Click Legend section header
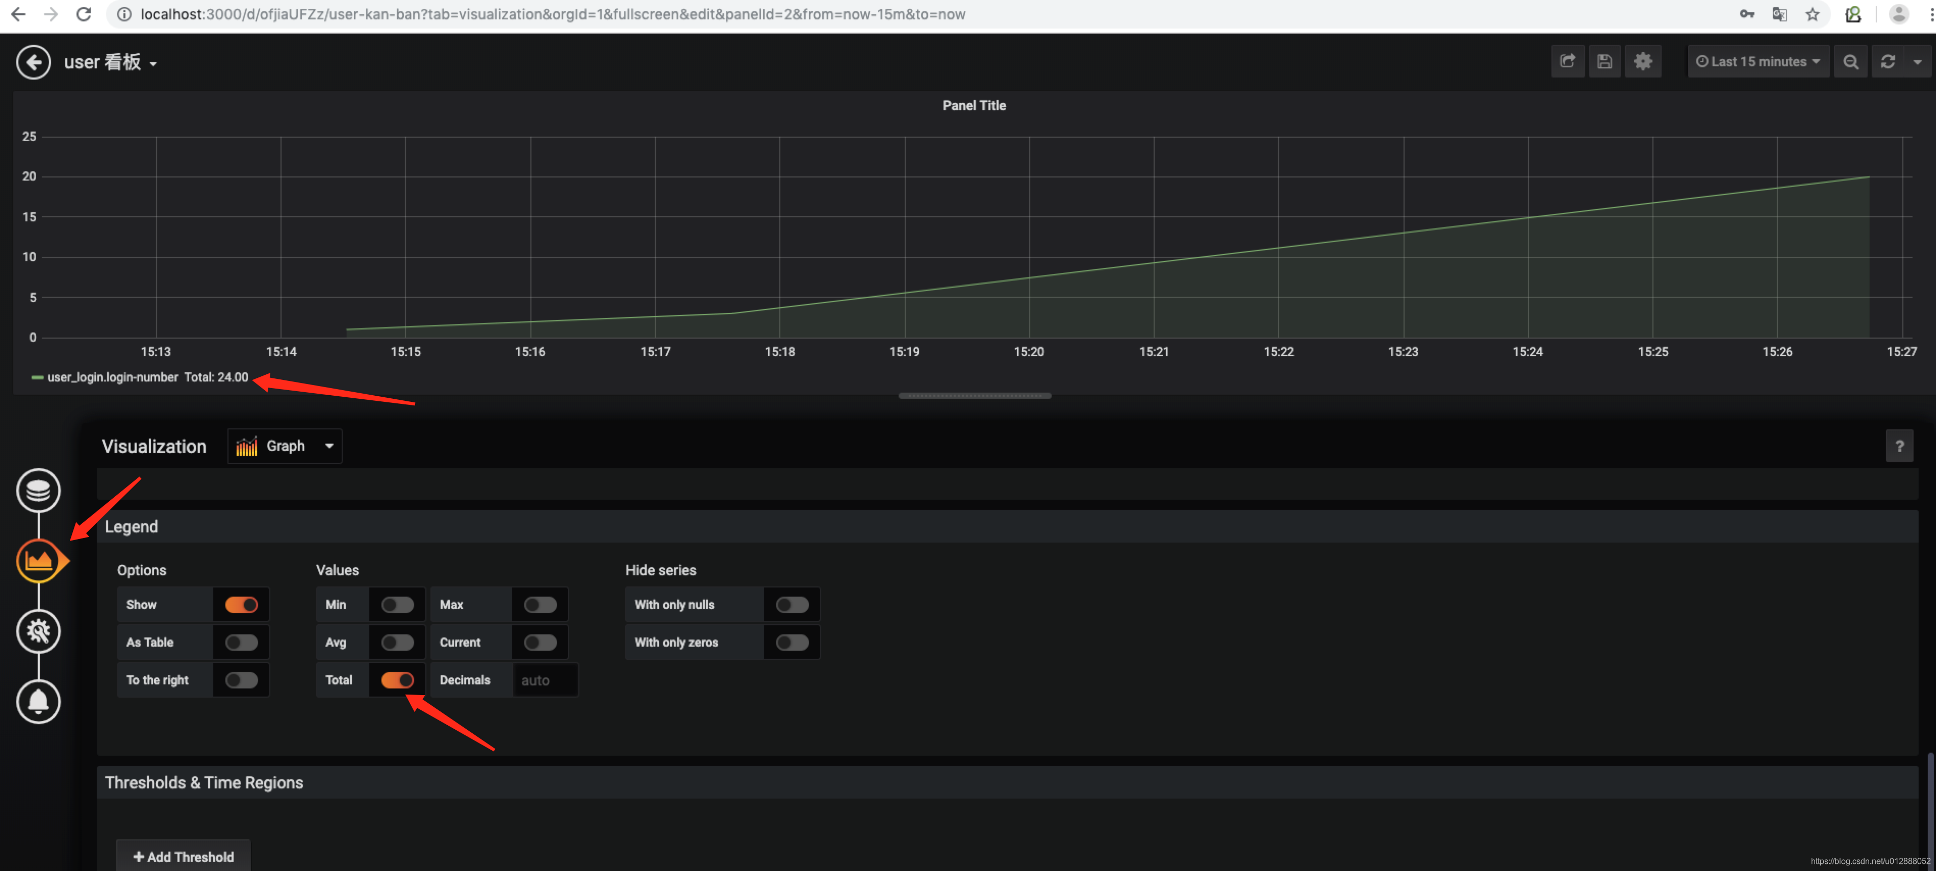This screenshot has width=1936, height=871. [x=1007, y=527]
